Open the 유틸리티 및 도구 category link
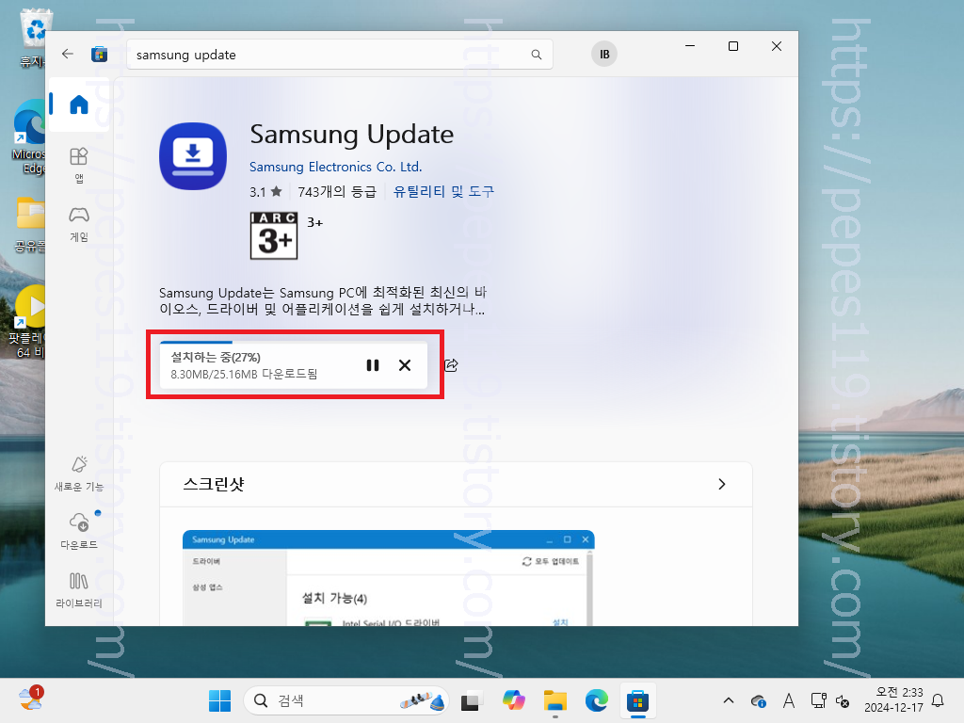The image size is (964, 723). [x=443, y=191]
